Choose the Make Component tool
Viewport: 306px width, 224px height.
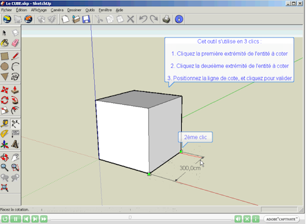[x=15, y=32]
